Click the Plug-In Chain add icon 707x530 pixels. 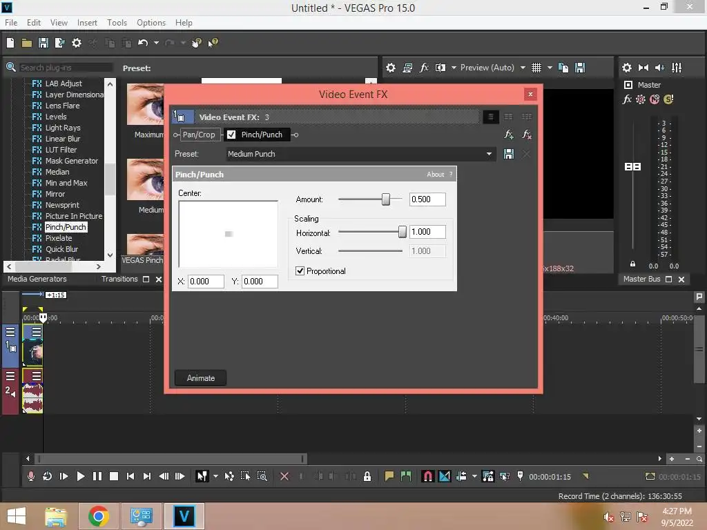(x=509, y=135)
